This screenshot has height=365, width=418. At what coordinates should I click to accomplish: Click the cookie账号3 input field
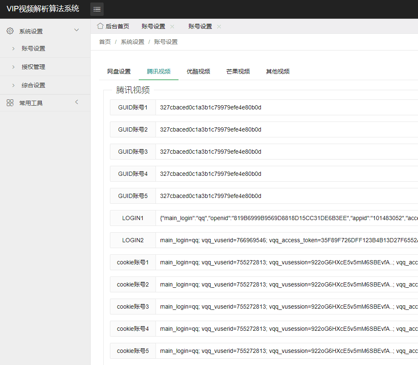[x=287, y=307]
